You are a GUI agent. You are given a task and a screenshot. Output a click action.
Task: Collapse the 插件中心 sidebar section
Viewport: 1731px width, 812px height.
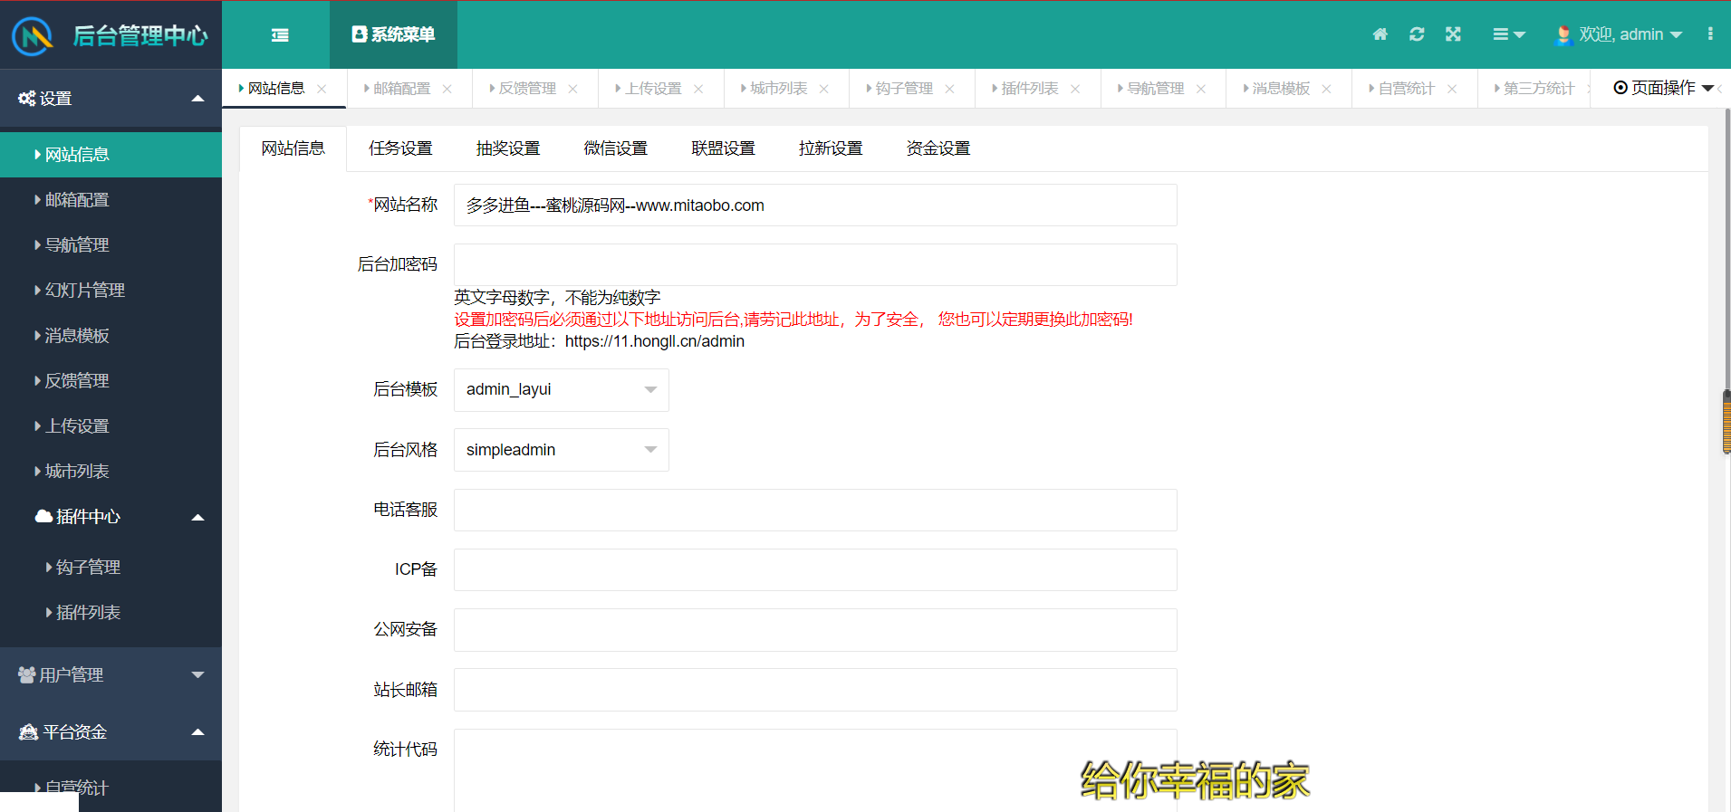(x=111, y=517)
